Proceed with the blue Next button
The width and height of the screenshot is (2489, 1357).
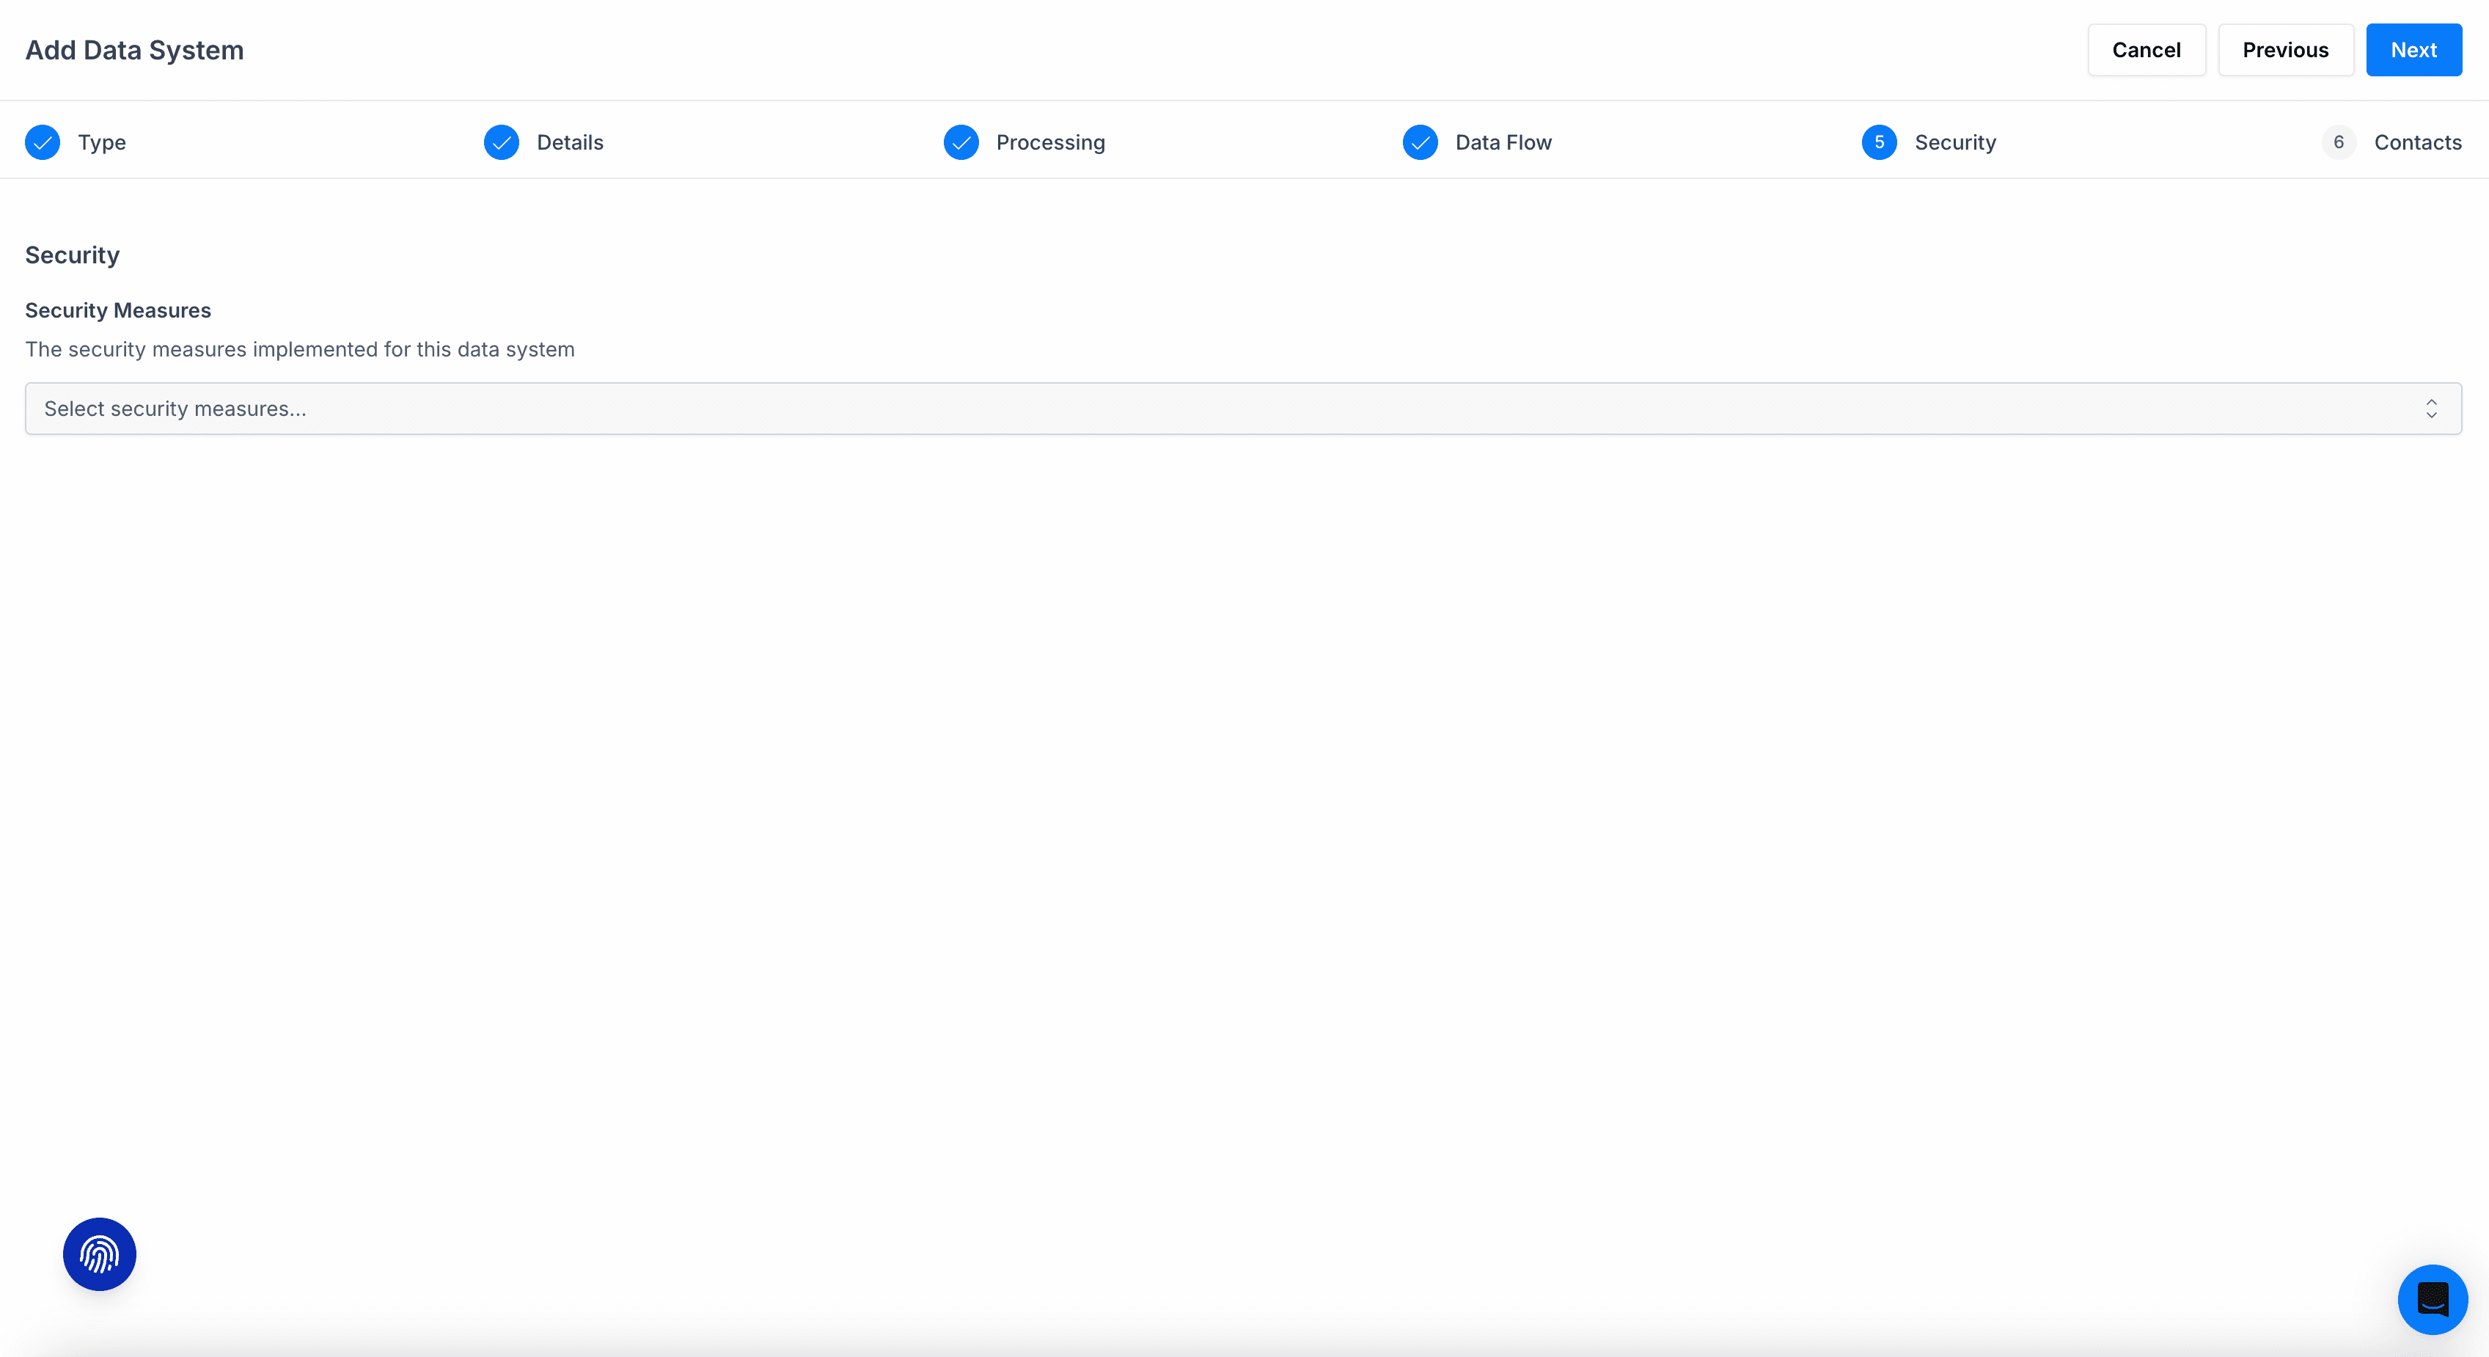point(2413,51)
